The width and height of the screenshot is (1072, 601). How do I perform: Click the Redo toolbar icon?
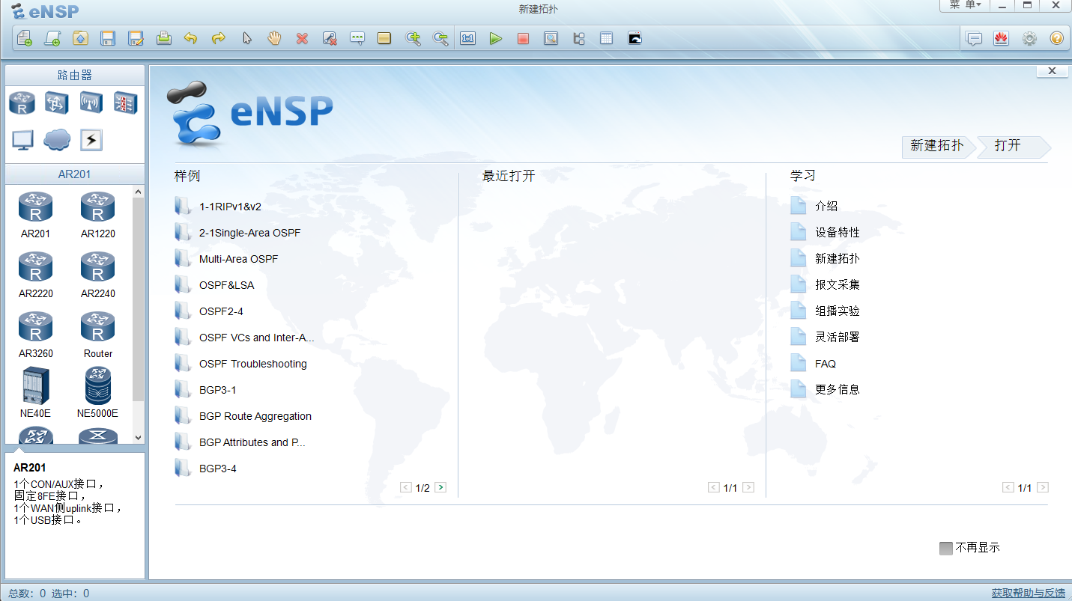pyautogui.click(x=218, y=38)
